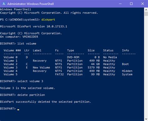The width and height of the screenshot is (148, 121).
Task: Click the blinking cursor at last DISKPART prompt
Action: [x=18, y=110]
